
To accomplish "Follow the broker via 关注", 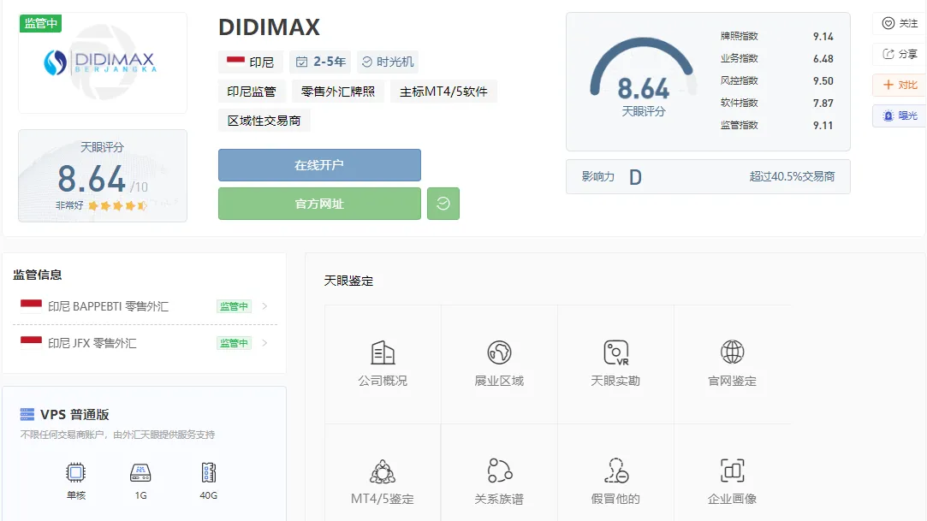I will click(x=900, y=24).
